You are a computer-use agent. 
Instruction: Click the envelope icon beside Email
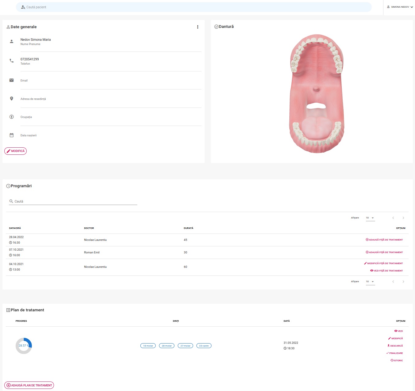pos(12,80)
